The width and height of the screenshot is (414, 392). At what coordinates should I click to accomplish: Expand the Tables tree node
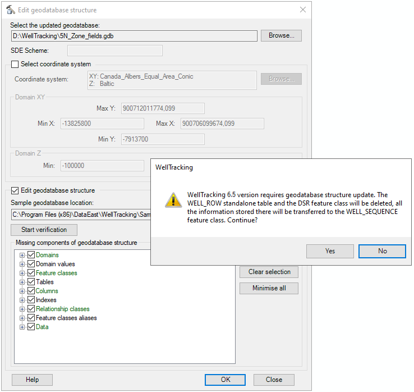[22, 282]
